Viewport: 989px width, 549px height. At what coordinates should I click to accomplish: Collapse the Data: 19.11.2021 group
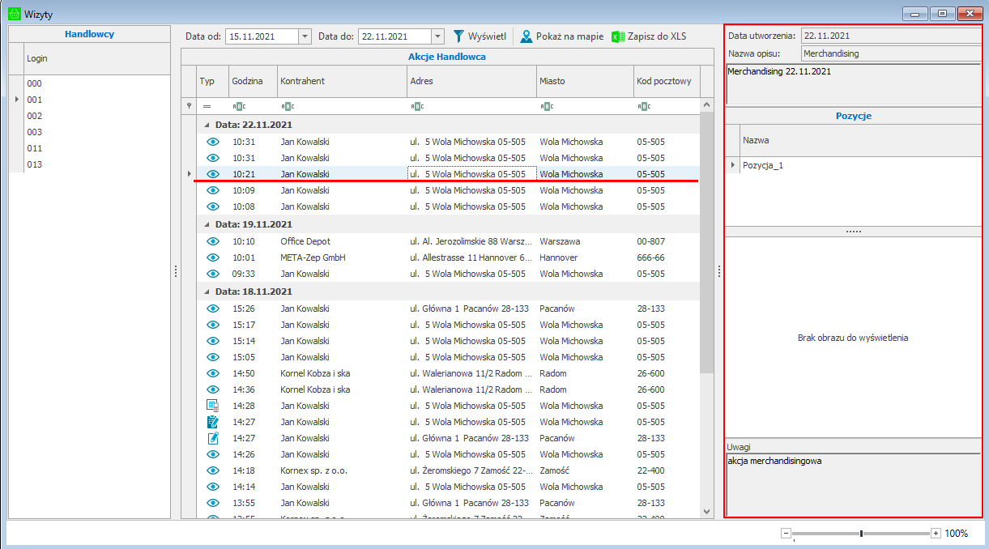tap(207, 224)
